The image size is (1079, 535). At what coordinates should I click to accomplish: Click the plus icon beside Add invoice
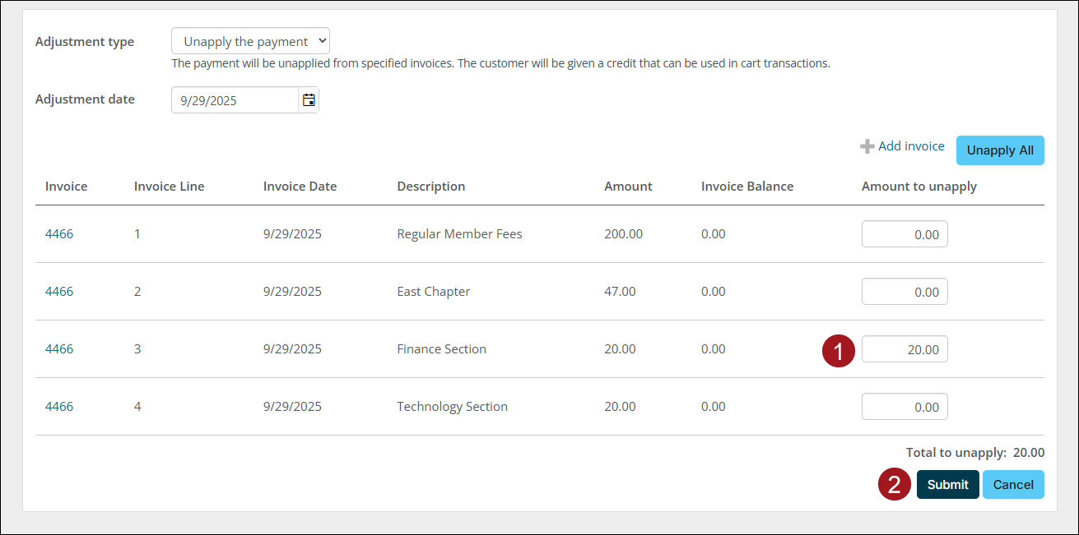point(867,146)
